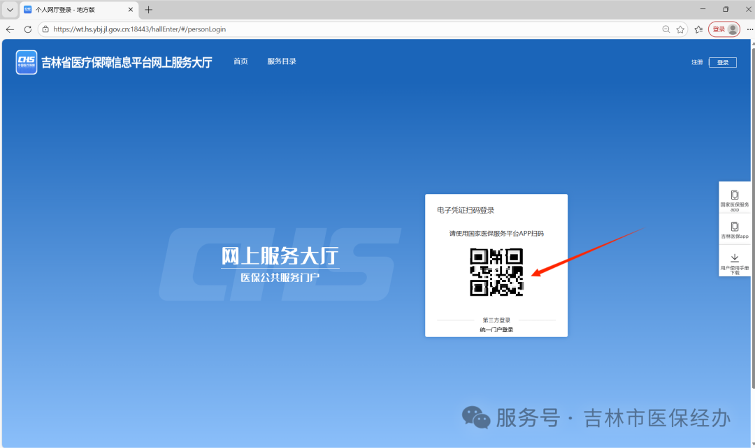Image resolution: width=755 pixels, height=448 pixels.
Task: Open the zoom magnifier icon in address bar
Action: (x=666, y=29)
